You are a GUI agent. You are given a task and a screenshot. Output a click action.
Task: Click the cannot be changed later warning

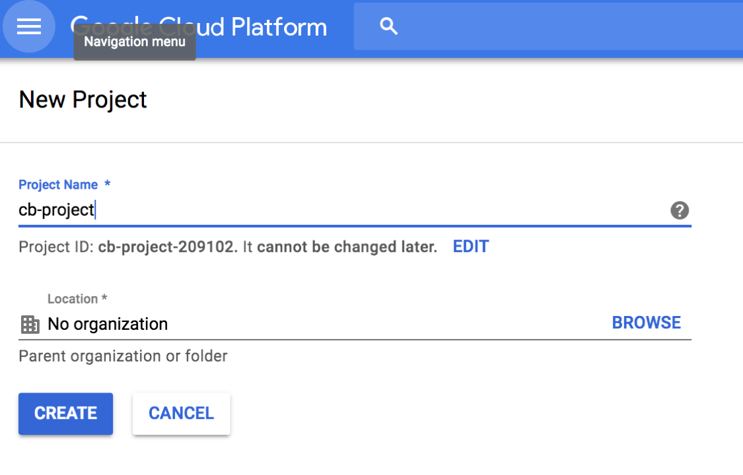click(347, 247)
